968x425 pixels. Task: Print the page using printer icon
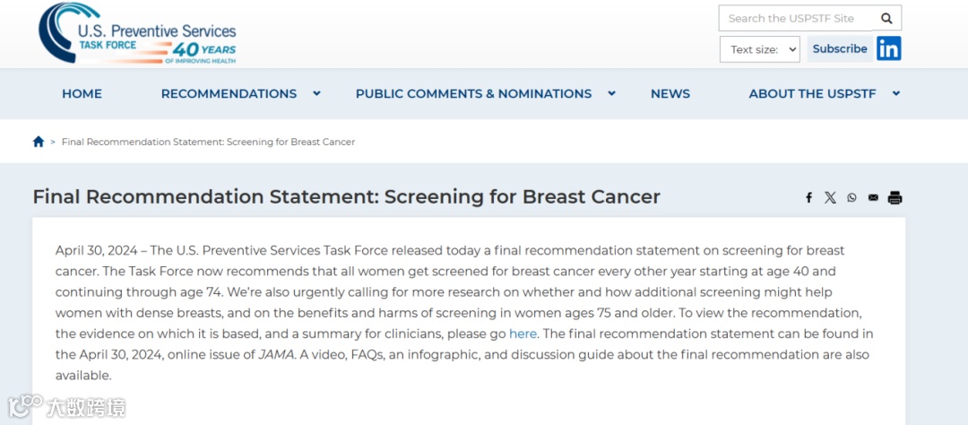(895, 197)
